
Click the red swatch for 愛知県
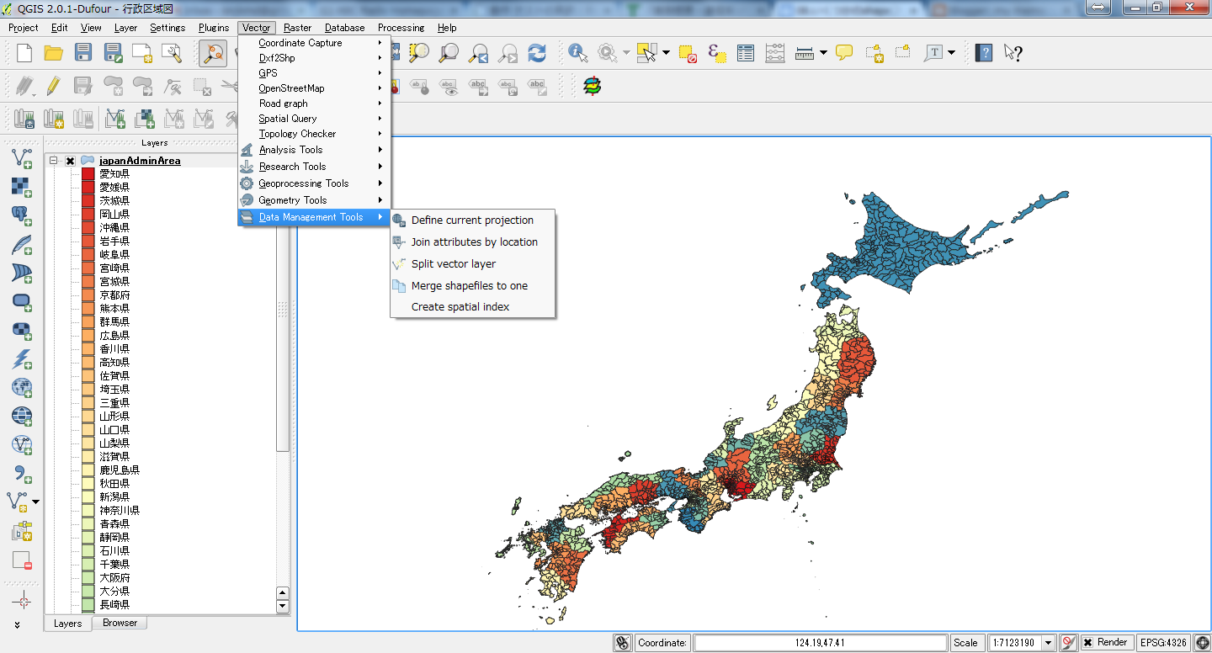[x=88, y=174]
